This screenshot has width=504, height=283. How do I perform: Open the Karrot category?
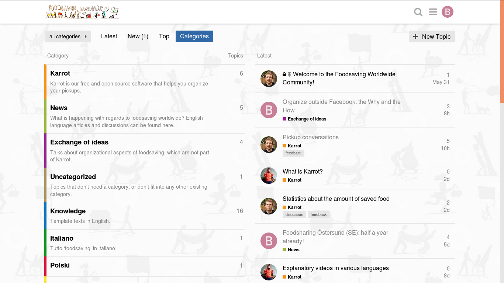tap(60, 73)
